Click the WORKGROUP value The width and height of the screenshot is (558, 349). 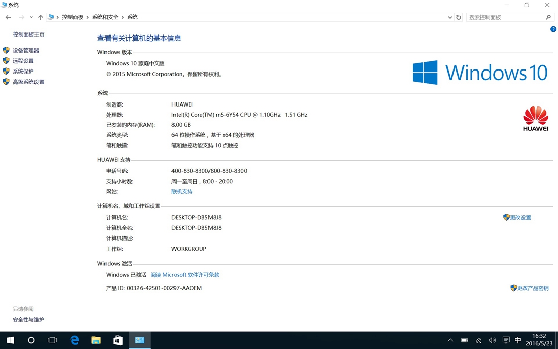[x=189, y=249]
